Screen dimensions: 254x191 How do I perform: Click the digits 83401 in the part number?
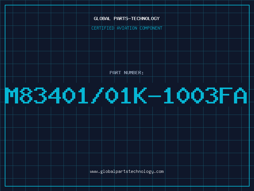click(48, 95)
